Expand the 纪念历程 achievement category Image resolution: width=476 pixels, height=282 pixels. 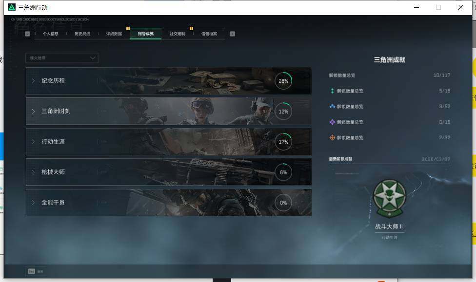tap(168, 81)
